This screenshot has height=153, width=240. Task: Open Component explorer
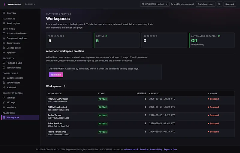point(20,38)
